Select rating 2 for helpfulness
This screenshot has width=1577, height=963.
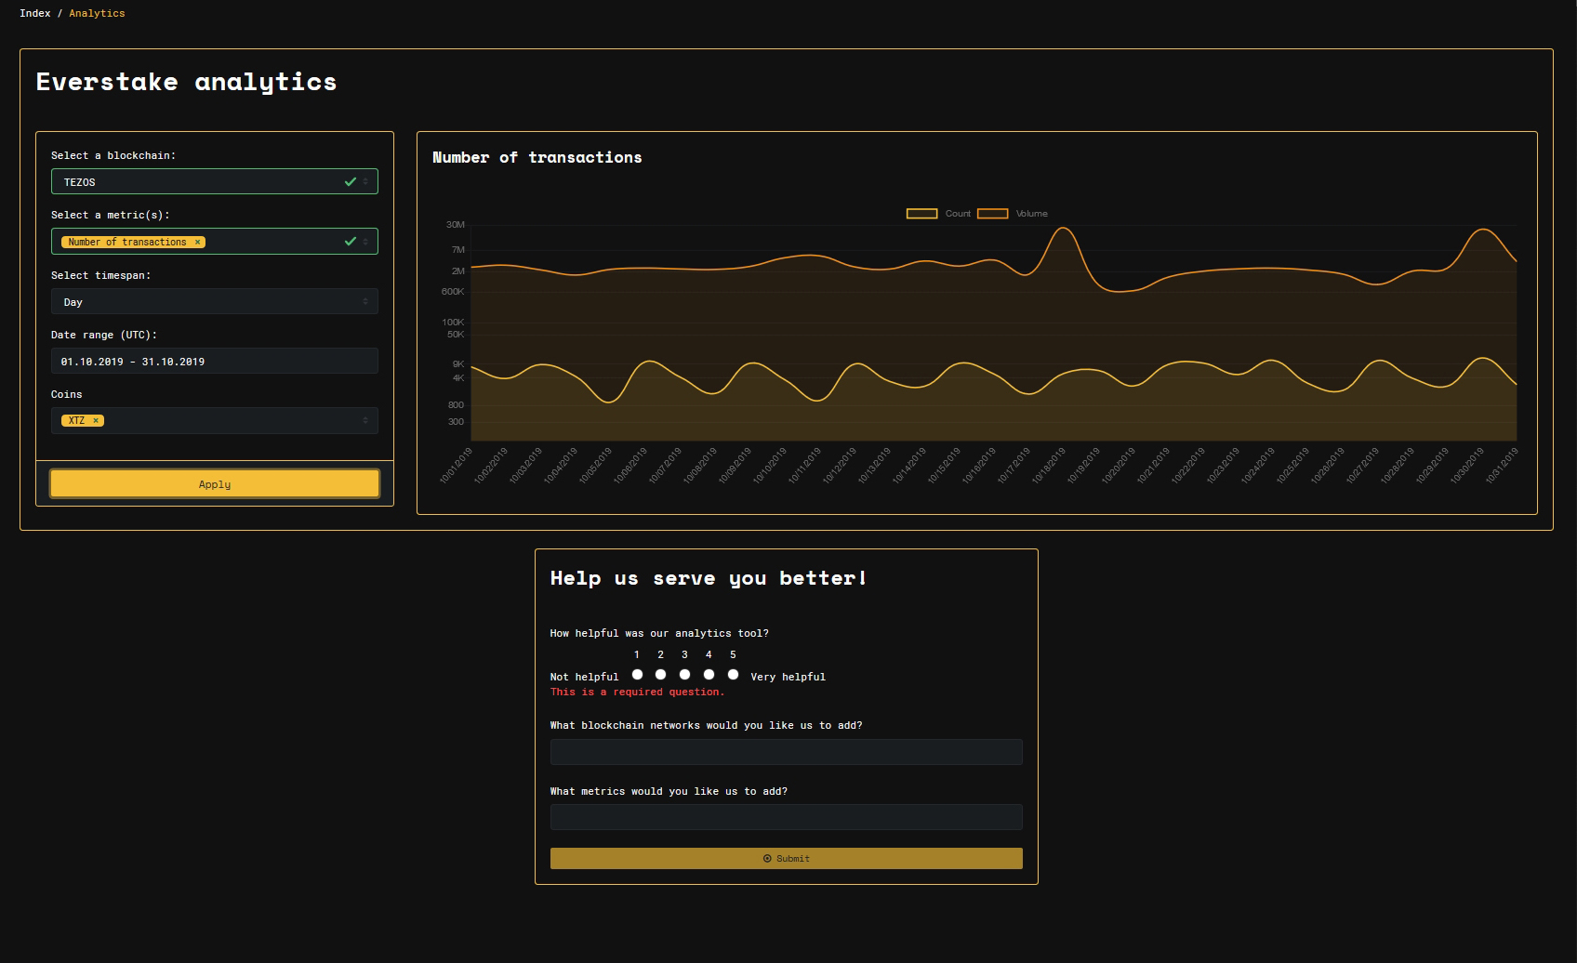pyautogui.click(x=660, y=675)
